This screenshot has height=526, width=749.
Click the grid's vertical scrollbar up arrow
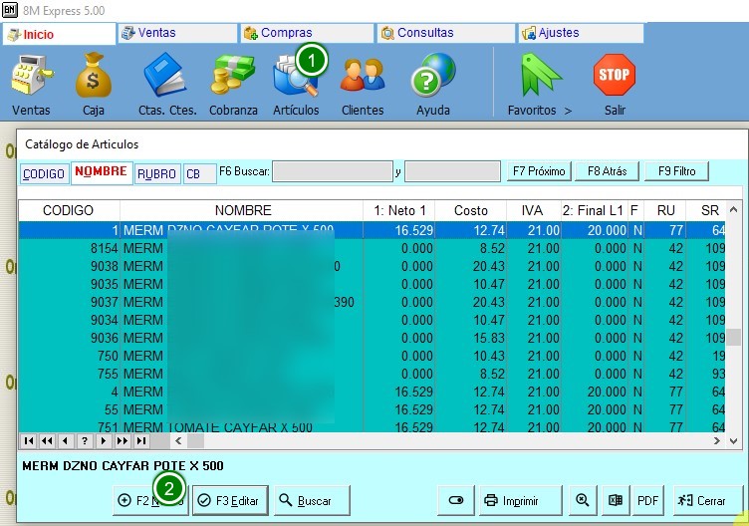[x=734, y=209]
